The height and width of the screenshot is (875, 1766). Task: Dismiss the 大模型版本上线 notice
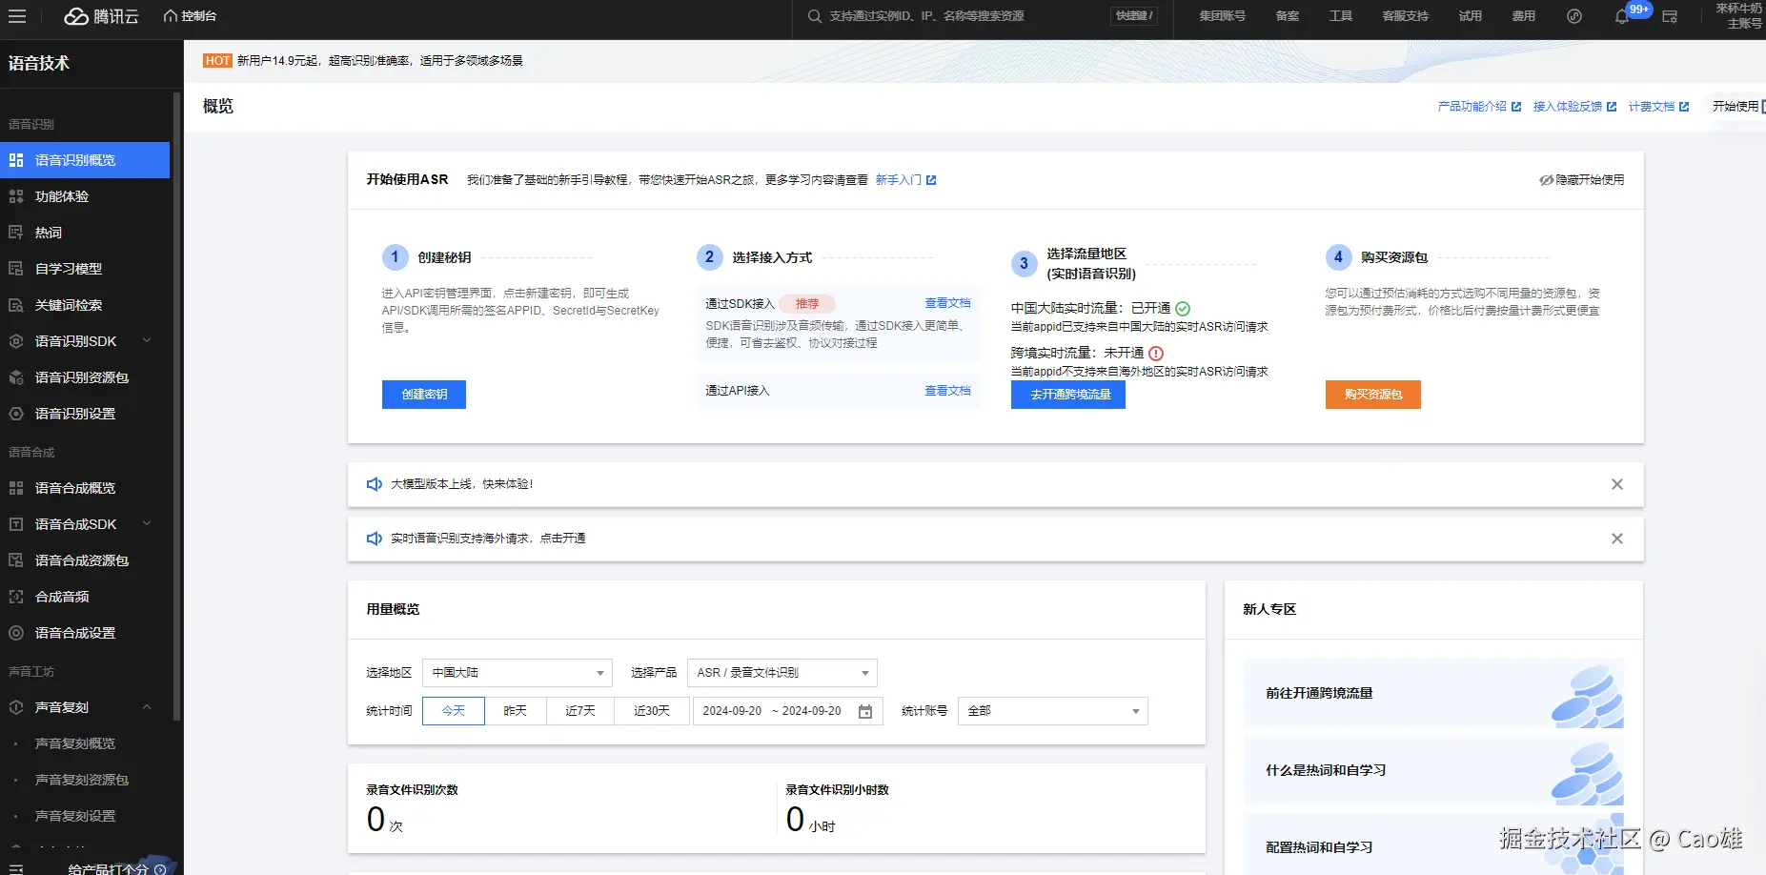pos(1617,484)
